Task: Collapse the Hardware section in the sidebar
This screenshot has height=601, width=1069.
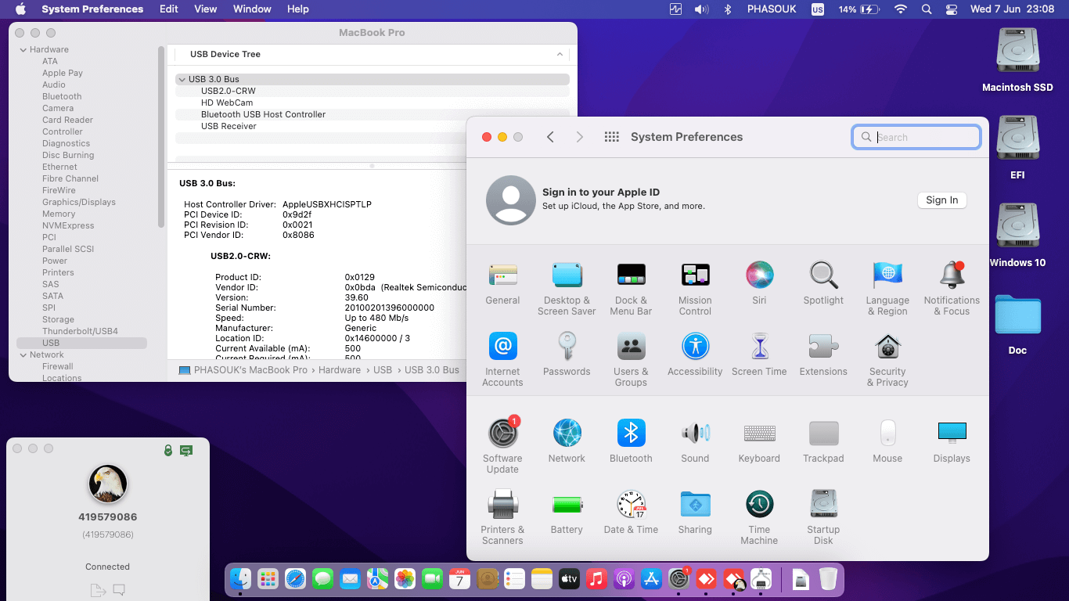Action: click(23, 49)
